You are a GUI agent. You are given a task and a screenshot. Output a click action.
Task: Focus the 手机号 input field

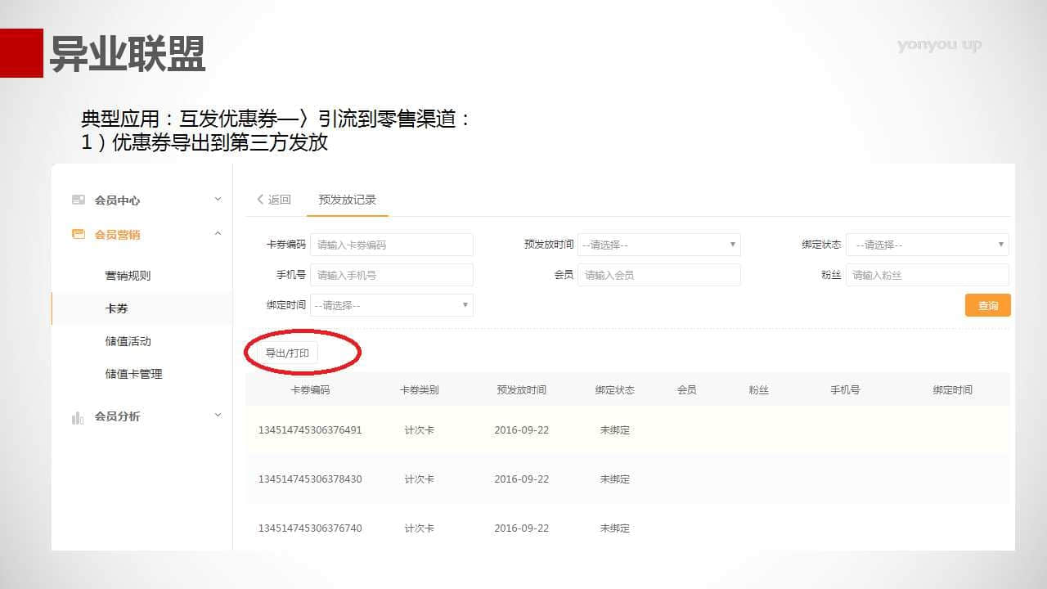click(391, 275)
